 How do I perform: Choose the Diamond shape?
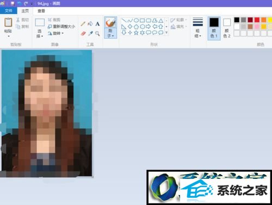coord(130,27)
